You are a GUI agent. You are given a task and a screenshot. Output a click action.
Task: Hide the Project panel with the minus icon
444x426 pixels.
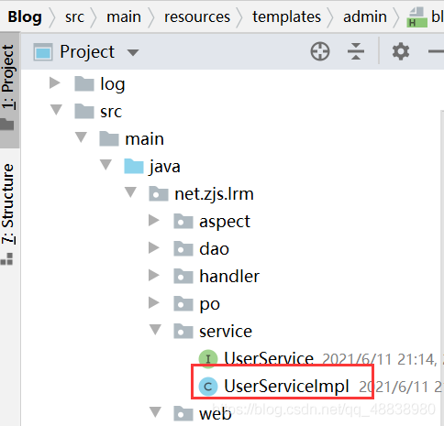pos(437,51)
